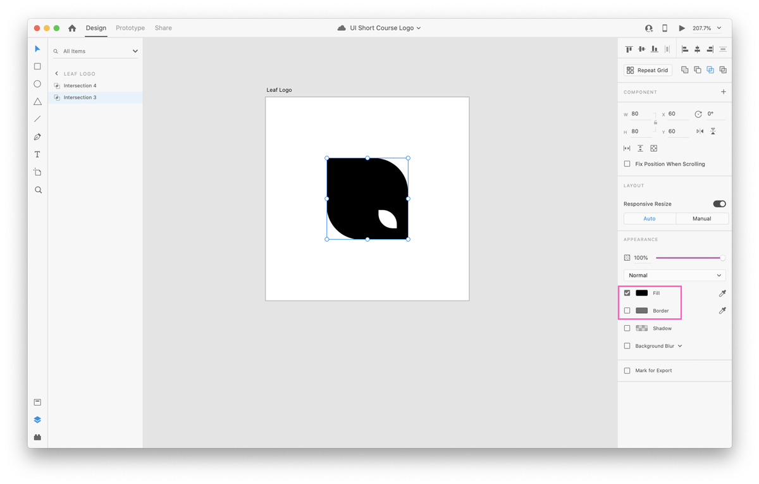The width and height of the screenshot is (759, 484).
Task: Toggle the Layers panel icon
Action: [x=37, y=420]
